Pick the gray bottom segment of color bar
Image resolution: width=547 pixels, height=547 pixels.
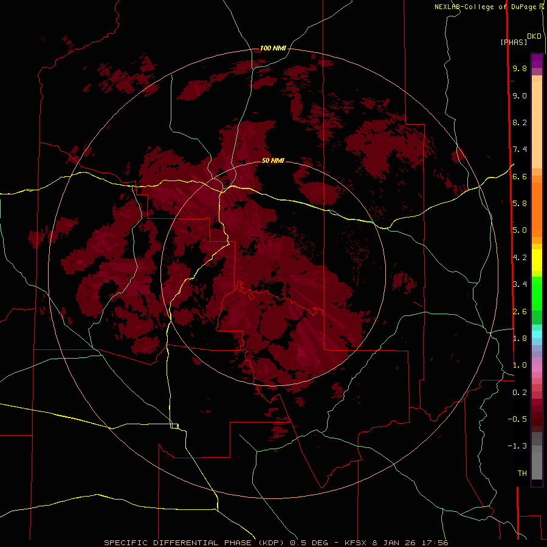(537, 466)
